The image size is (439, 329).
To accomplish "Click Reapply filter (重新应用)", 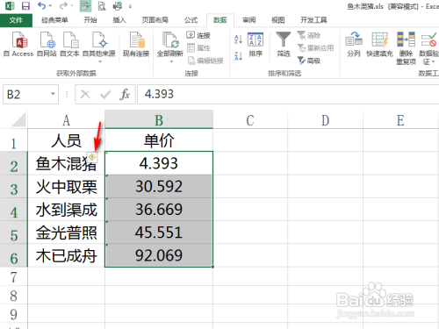I will point(315,48).
